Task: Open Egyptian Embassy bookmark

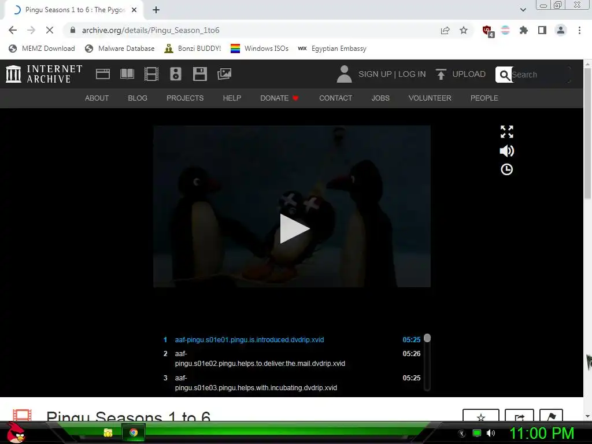Action: click(332, 49)
